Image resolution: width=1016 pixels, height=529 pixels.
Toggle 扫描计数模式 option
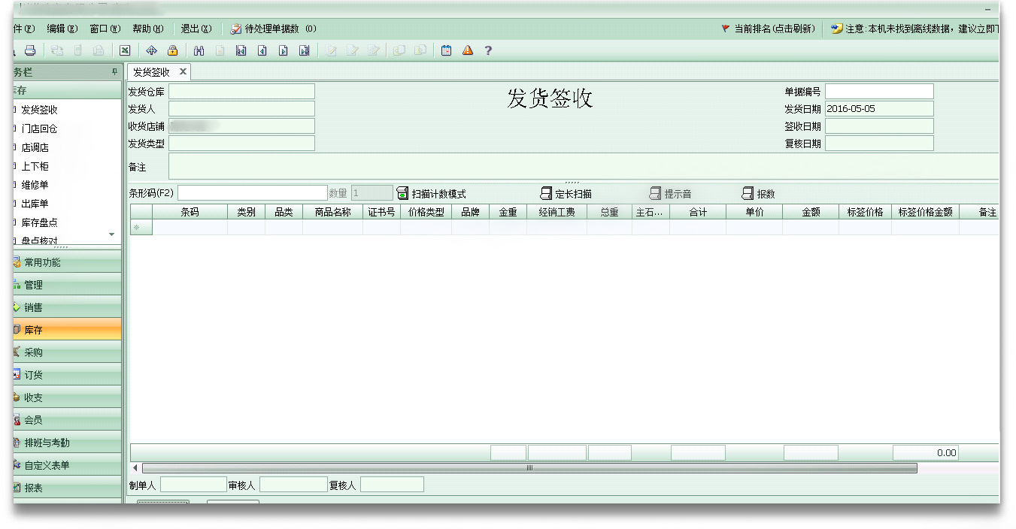coord(432,194)
